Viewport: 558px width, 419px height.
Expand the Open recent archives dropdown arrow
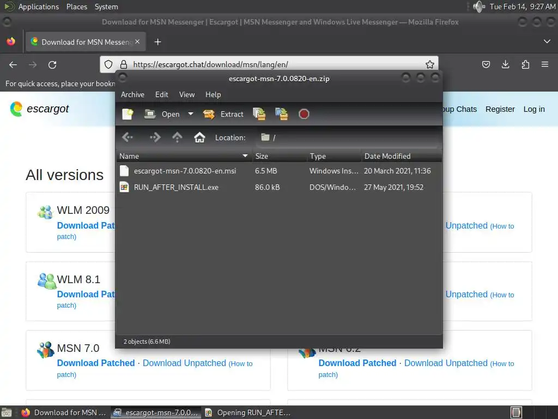tap(191, 114)
